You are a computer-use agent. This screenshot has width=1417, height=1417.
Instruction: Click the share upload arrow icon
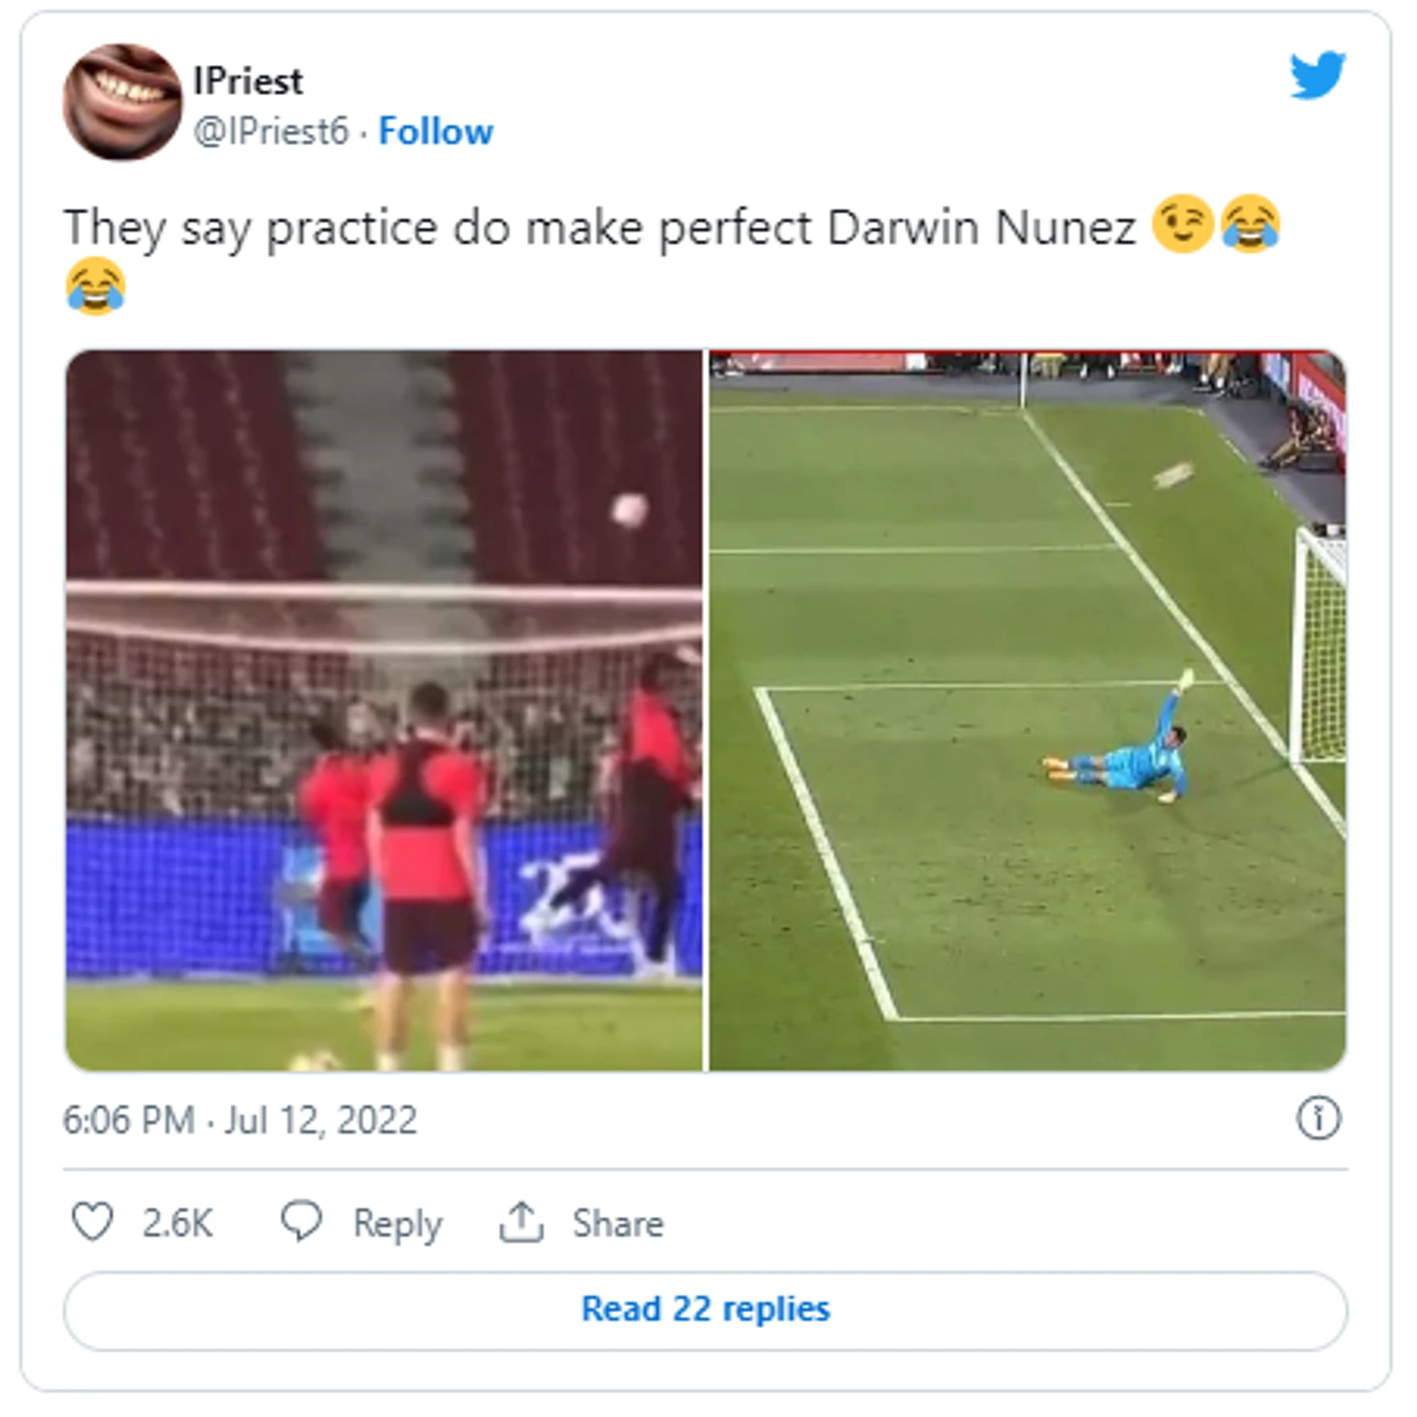point(521,1221)
